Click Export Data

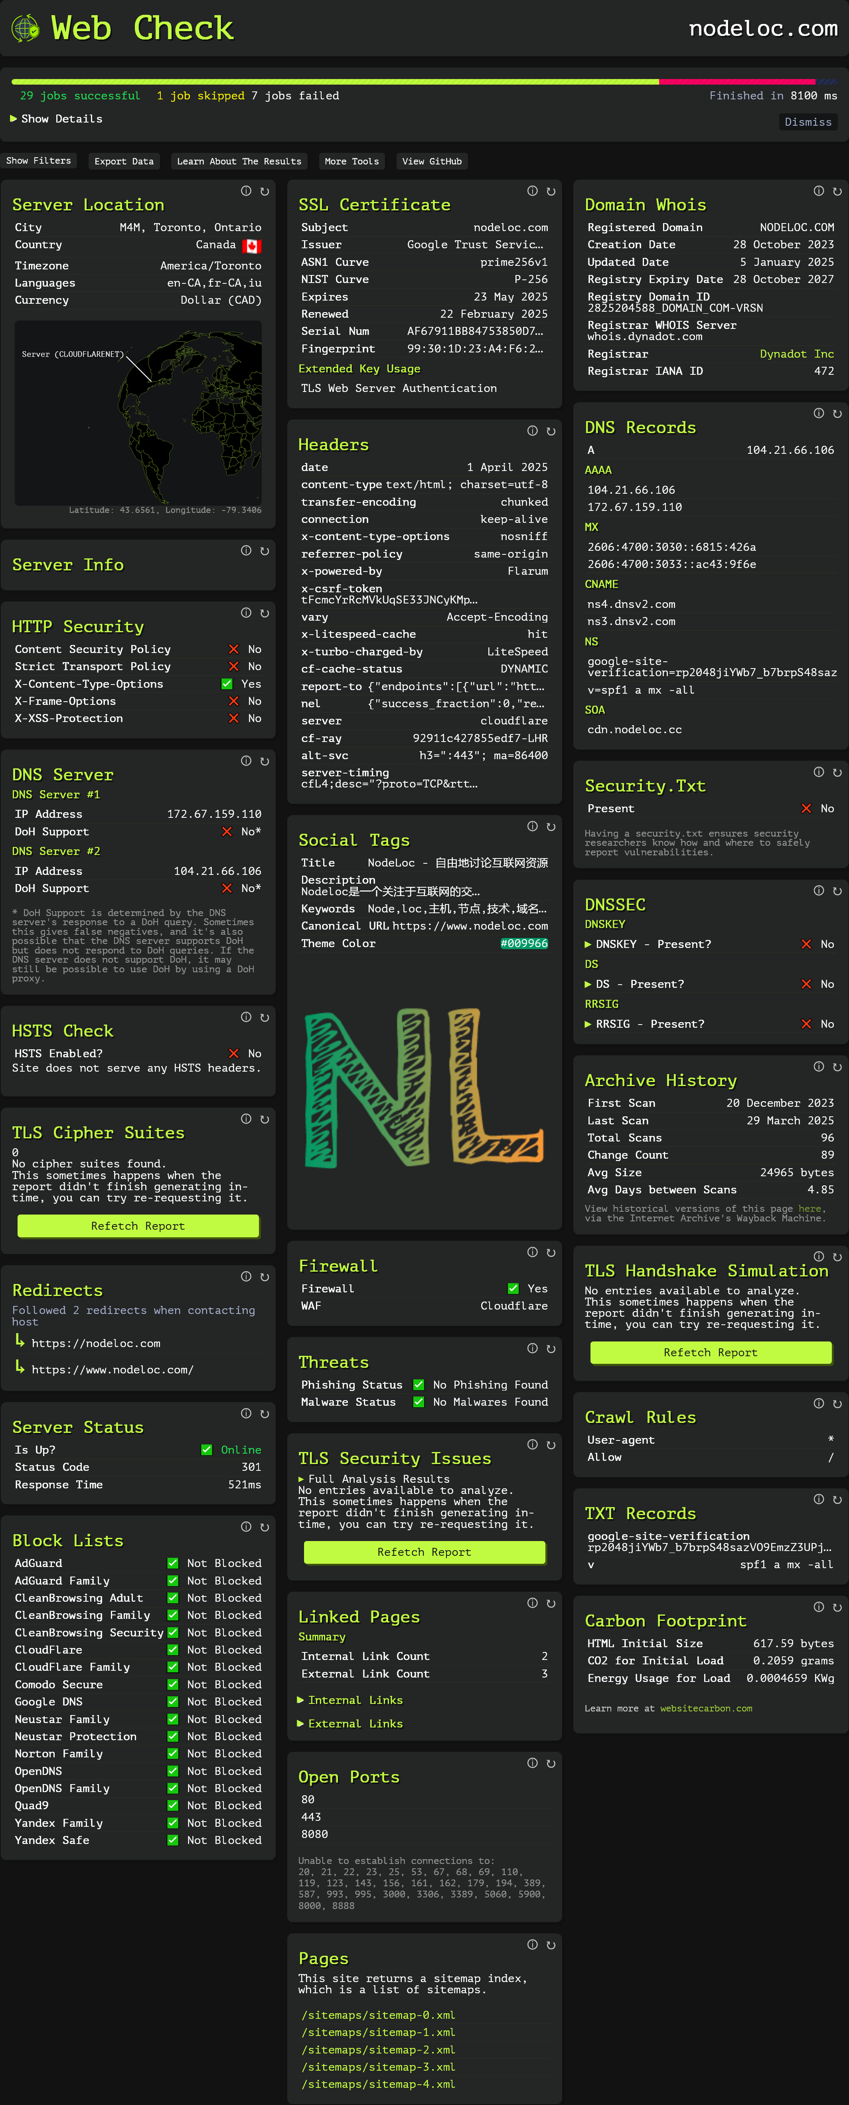pyautogui.click(x=124, y=161)
